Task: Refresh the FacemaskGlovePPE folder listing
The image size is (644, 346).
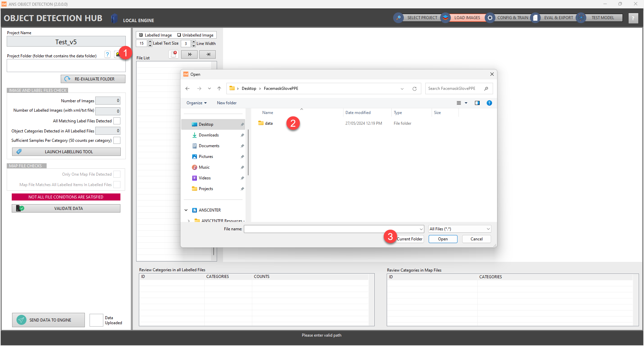Action: click(x=415, y=89)
